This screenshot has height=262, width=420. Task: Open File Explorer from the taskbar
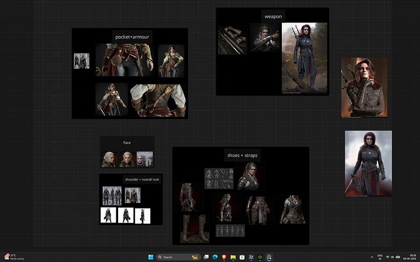coord(233,257)
